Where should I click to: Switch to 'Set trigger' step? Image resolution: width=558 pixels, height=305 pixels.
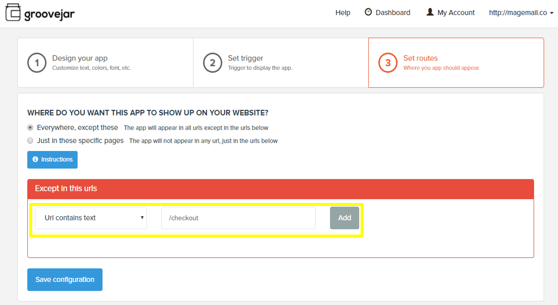281,63
